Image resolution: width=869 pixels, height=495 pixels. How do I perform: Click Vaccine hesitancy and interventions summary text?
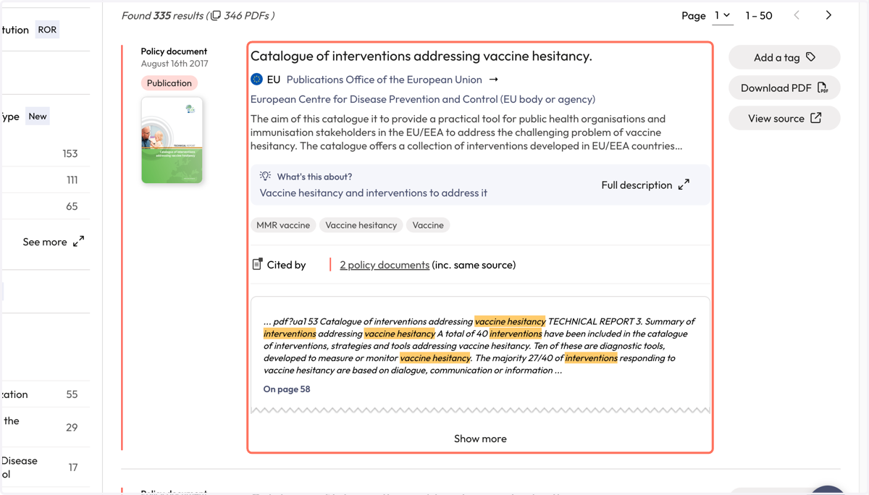(374, 193)
